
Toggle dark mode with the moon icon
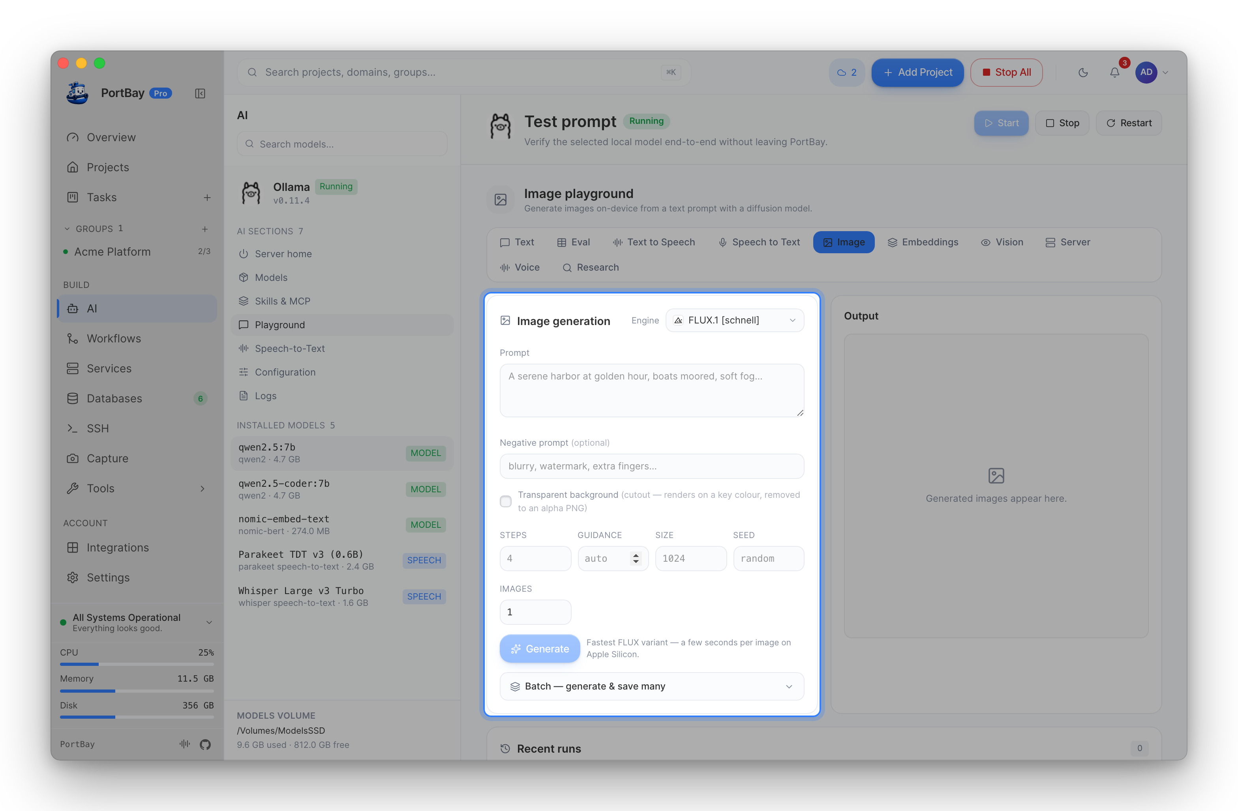pos(1083,72)
